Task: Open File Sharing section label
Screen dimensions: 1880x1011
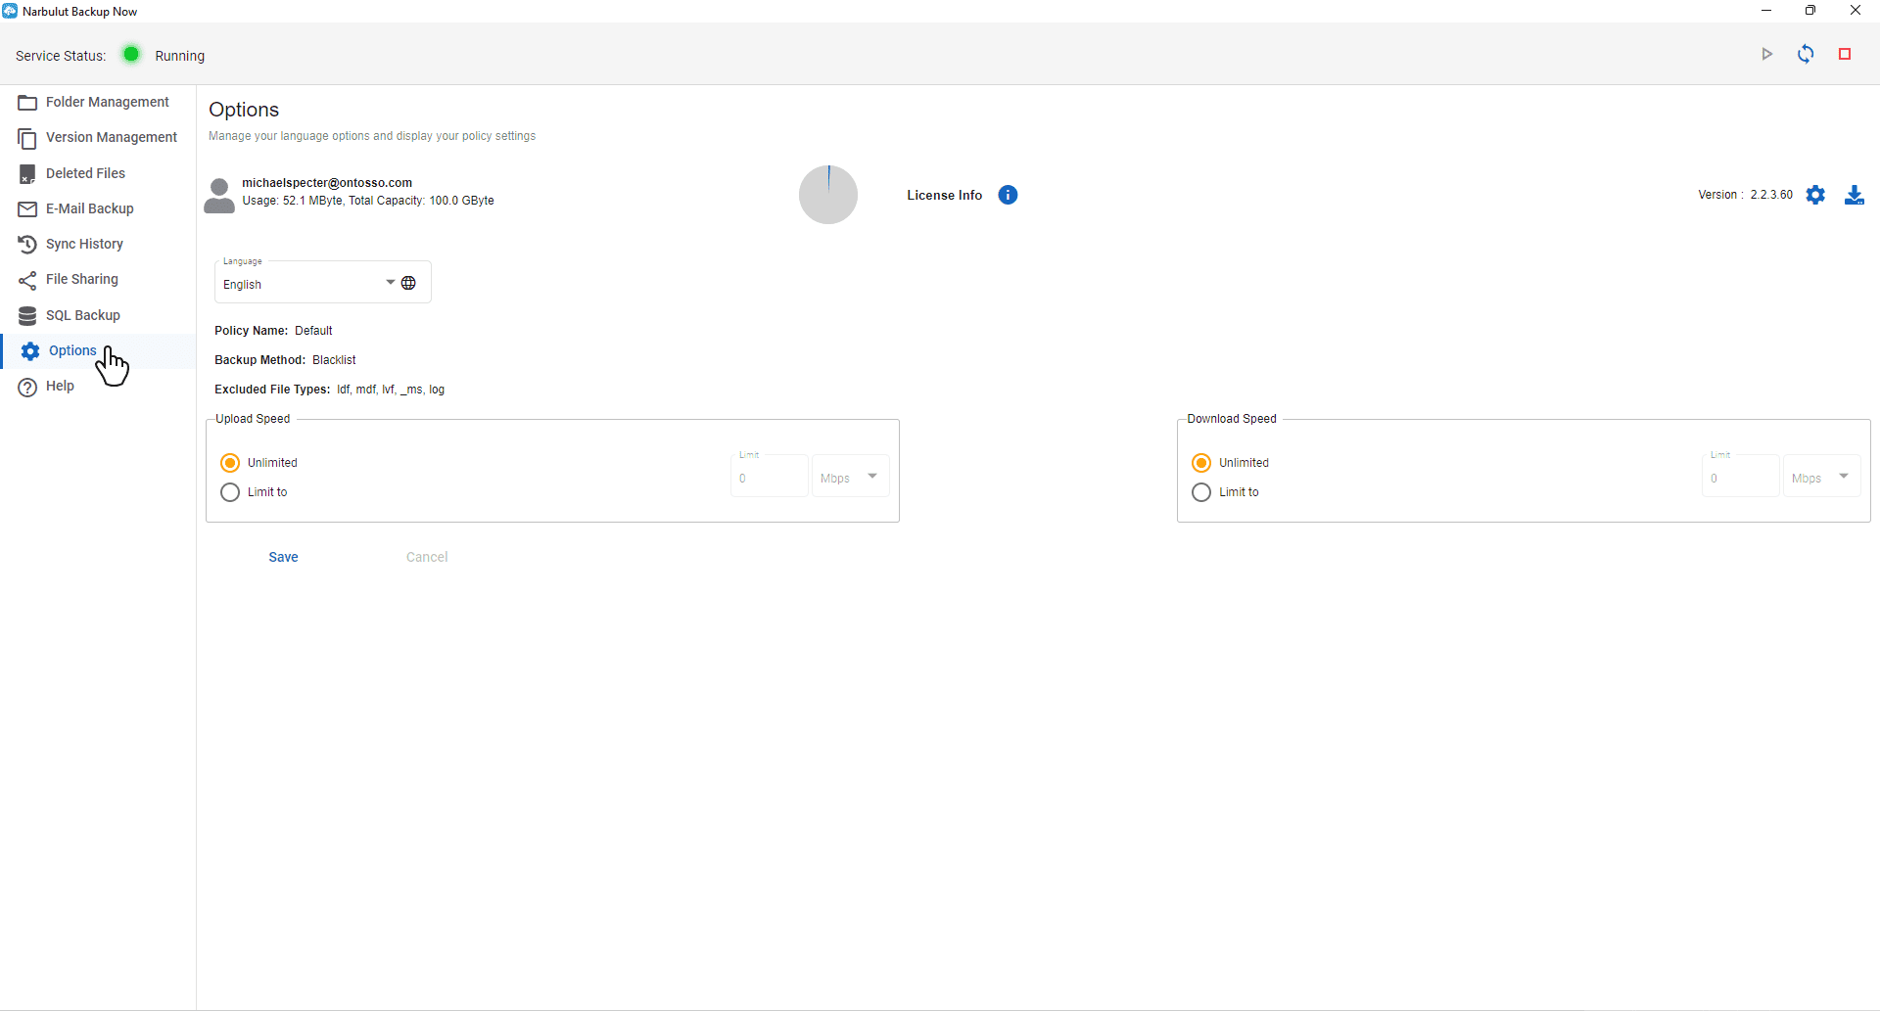Action: (x=82, y=279)
